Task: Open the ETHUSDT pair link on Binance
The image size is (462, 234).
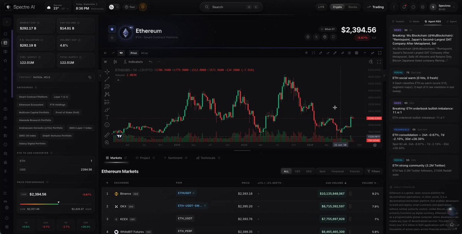Action: (x=186, y=193)
